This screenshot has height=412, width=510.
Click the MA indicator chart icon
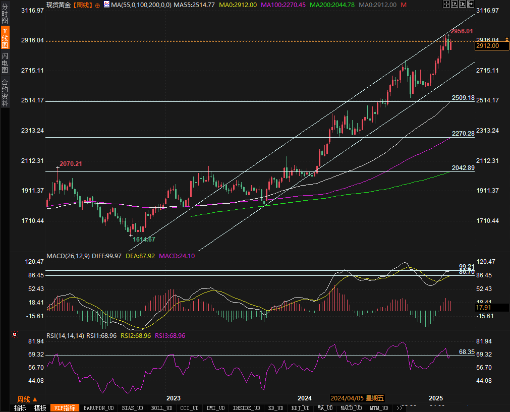click(106, 5)
